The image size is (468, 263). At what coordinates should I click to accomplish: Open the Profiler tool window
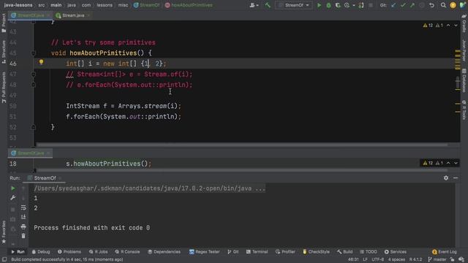(285, 251)
